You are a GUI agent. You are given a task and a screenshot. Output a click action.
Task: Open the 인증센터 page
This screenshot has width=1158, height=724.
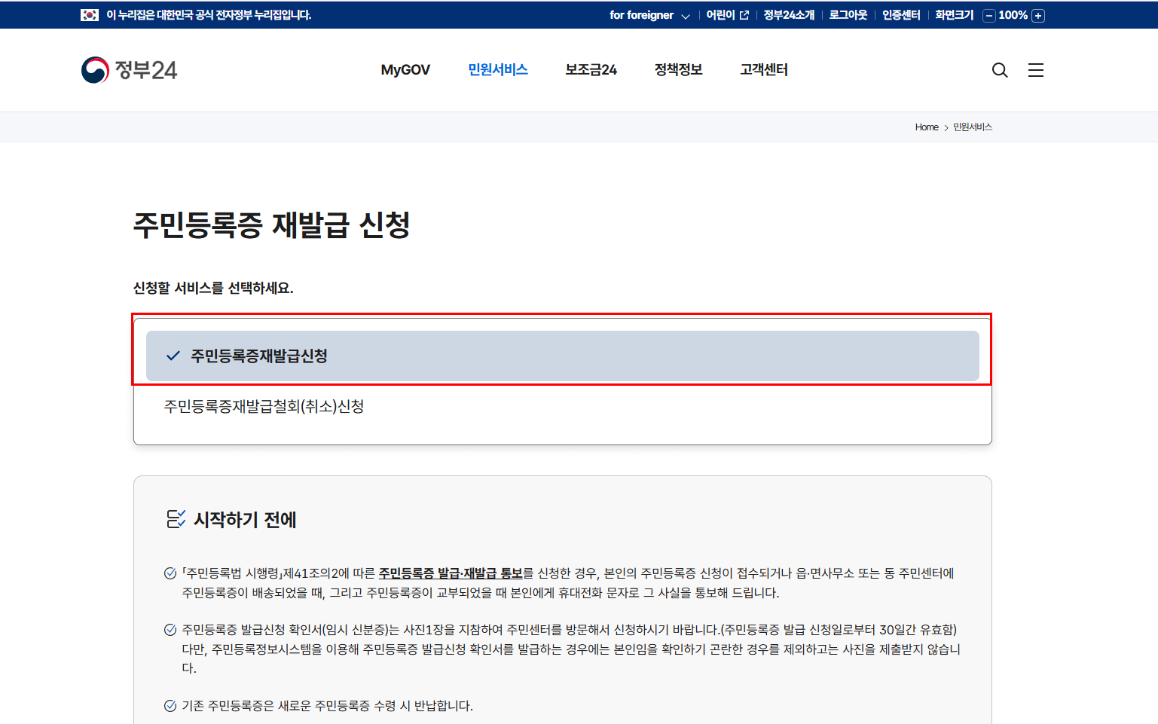[900, 14]
